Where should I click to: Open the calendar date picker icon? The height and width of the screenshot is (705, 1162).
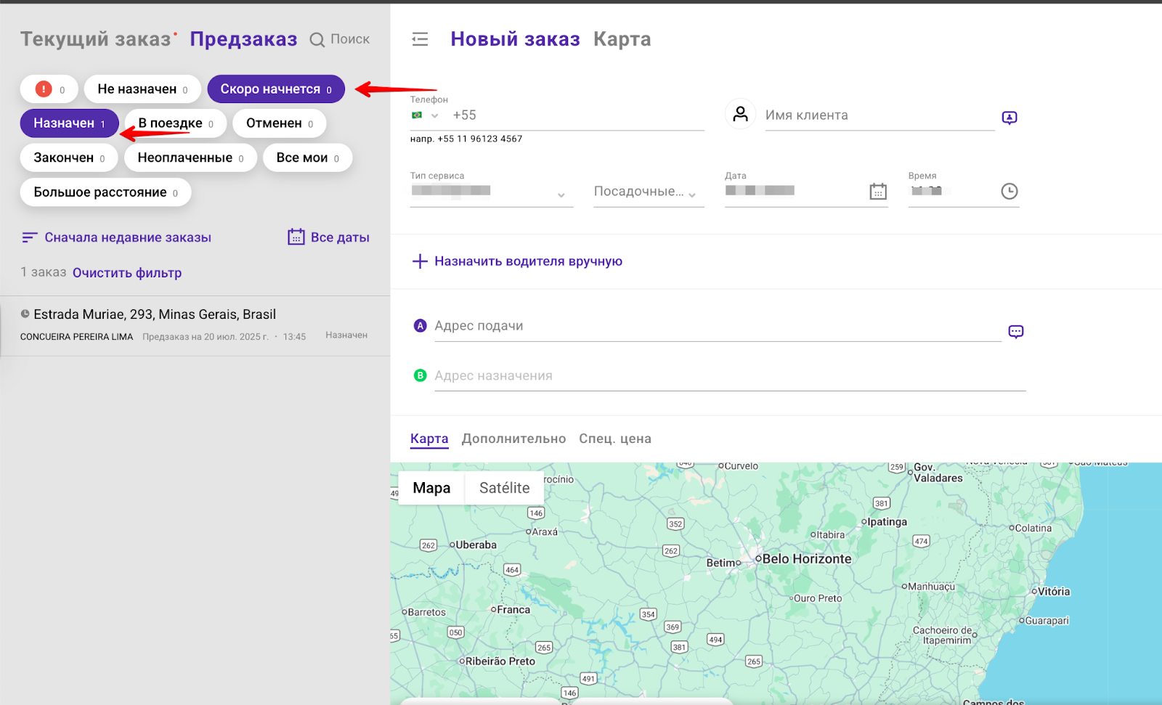[x=878, y=192]
